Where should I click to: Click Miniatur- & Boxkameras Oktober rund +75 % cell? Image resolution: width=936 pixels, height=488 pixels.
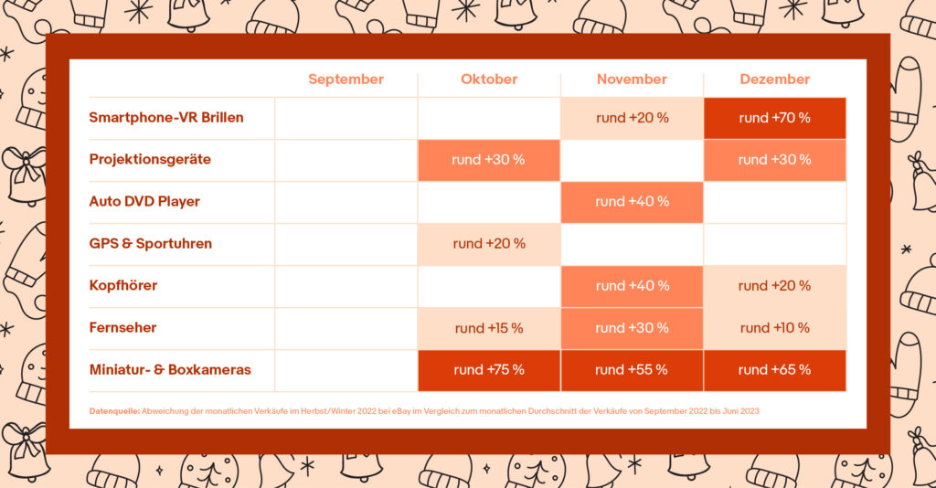[489, 370]
